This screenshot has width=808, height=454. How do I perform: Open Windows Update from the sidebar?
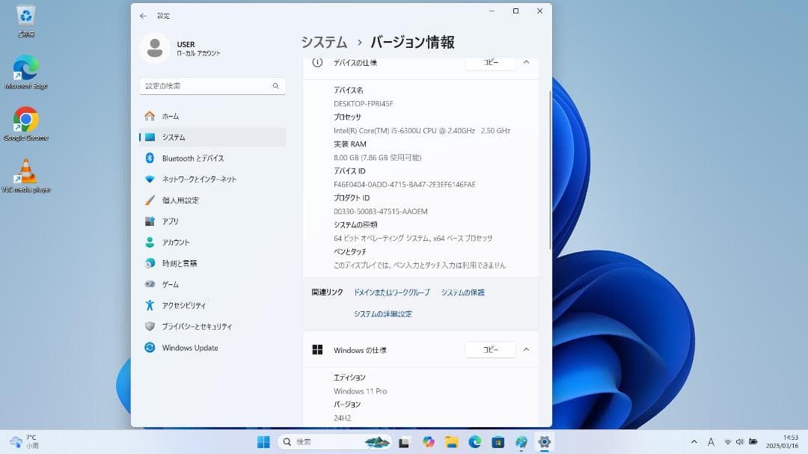[x=190, y=347]
